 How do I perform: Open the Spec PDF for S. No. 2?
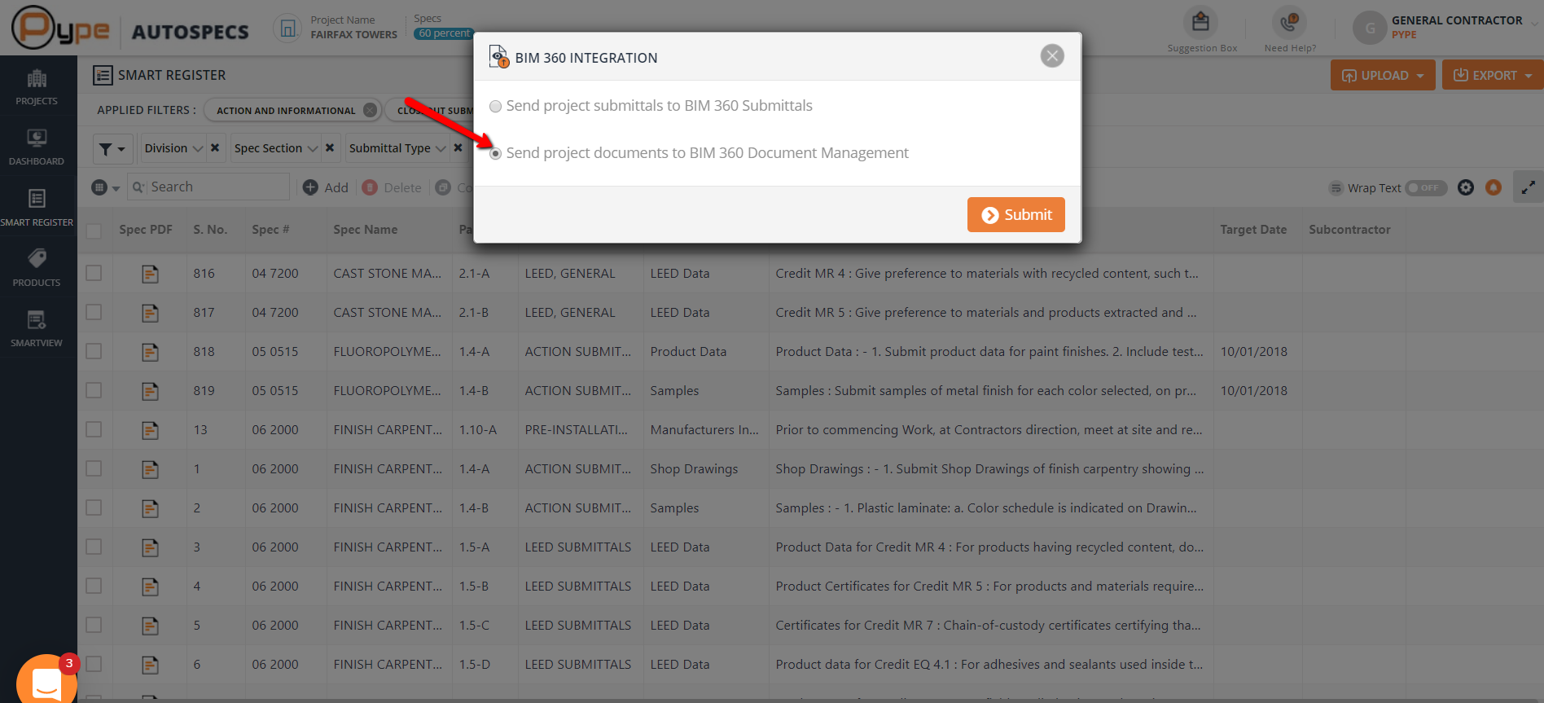(150, 509)
